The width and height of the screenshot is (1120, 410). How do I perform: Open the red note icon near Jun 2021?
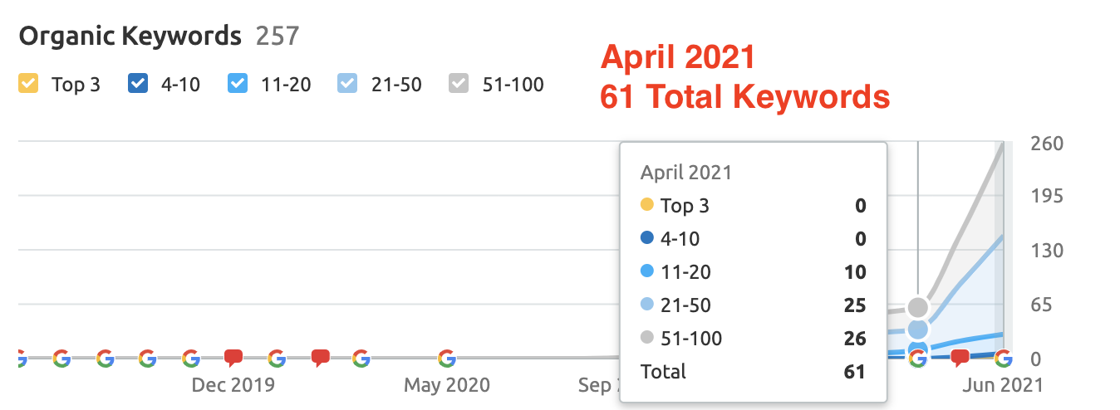click(960, 359)
